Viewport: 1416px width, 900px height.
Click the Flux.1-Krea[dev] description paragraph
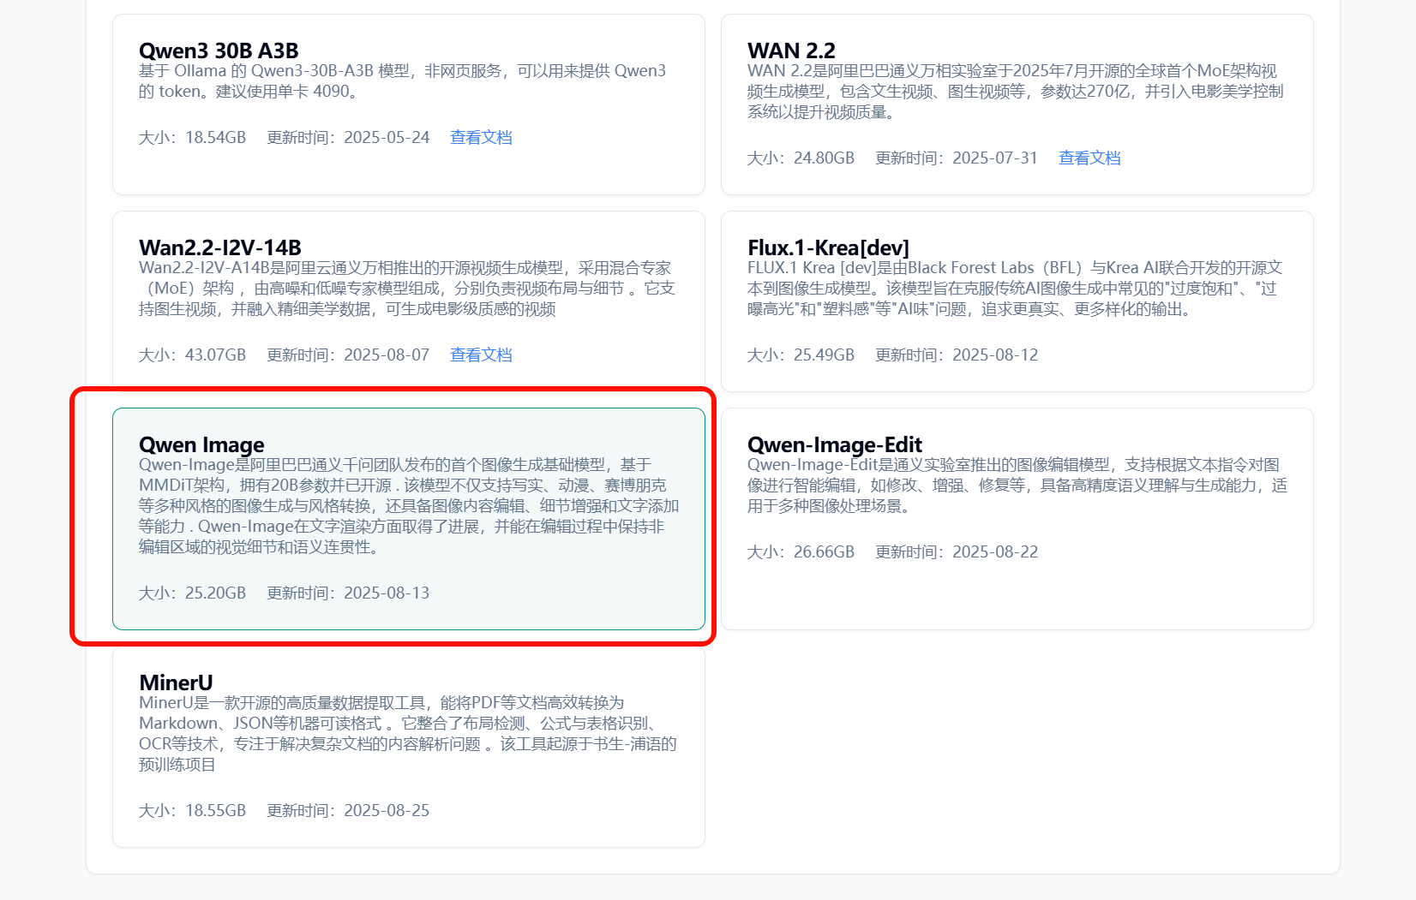(1014, 289)
